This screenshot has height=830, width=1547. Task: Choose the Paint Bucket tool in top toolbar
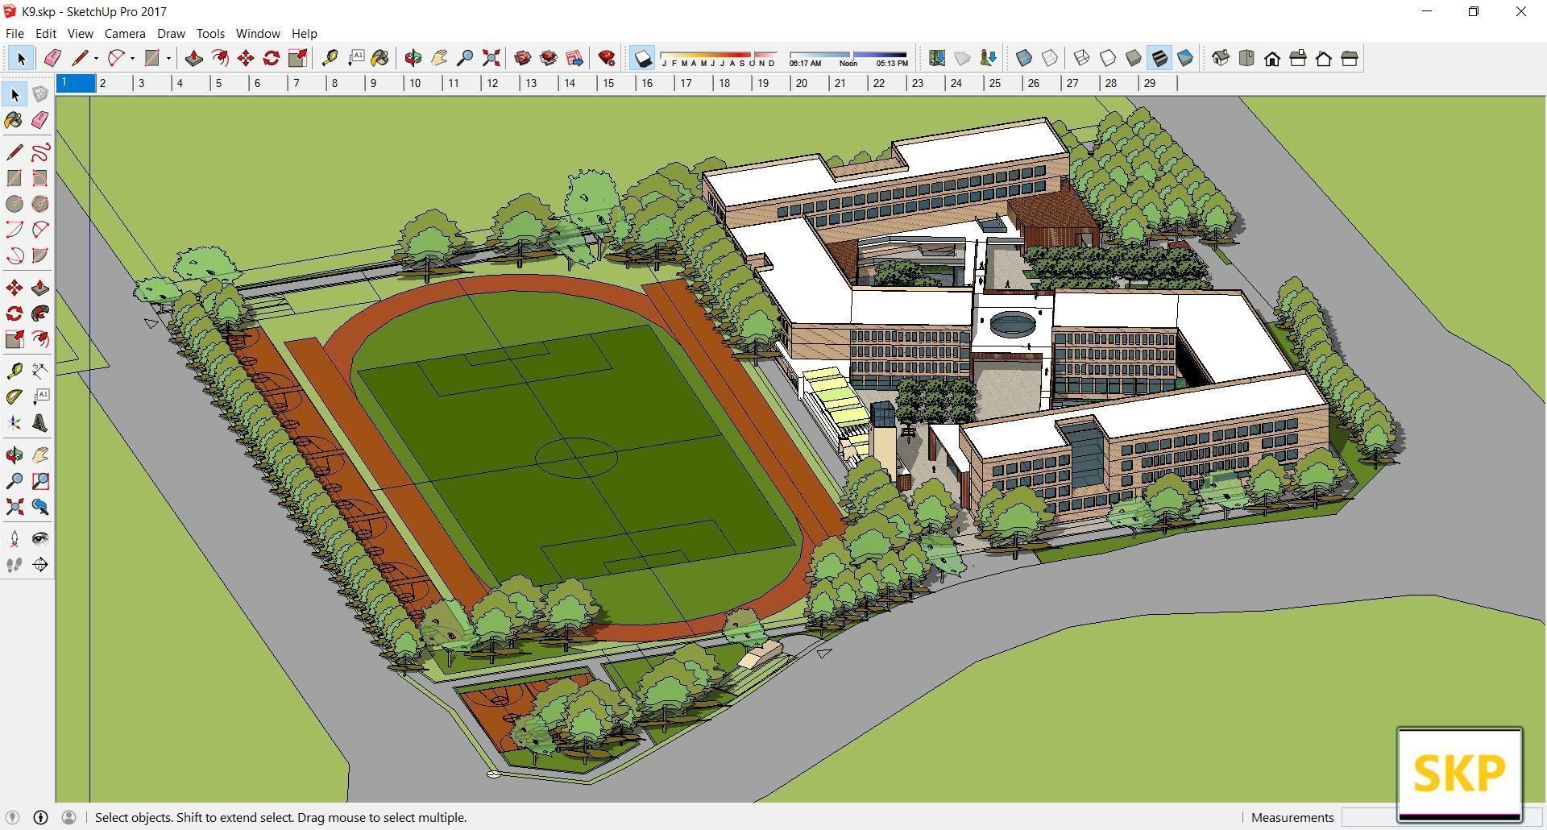pyautogui.click(x=380, y=58)
